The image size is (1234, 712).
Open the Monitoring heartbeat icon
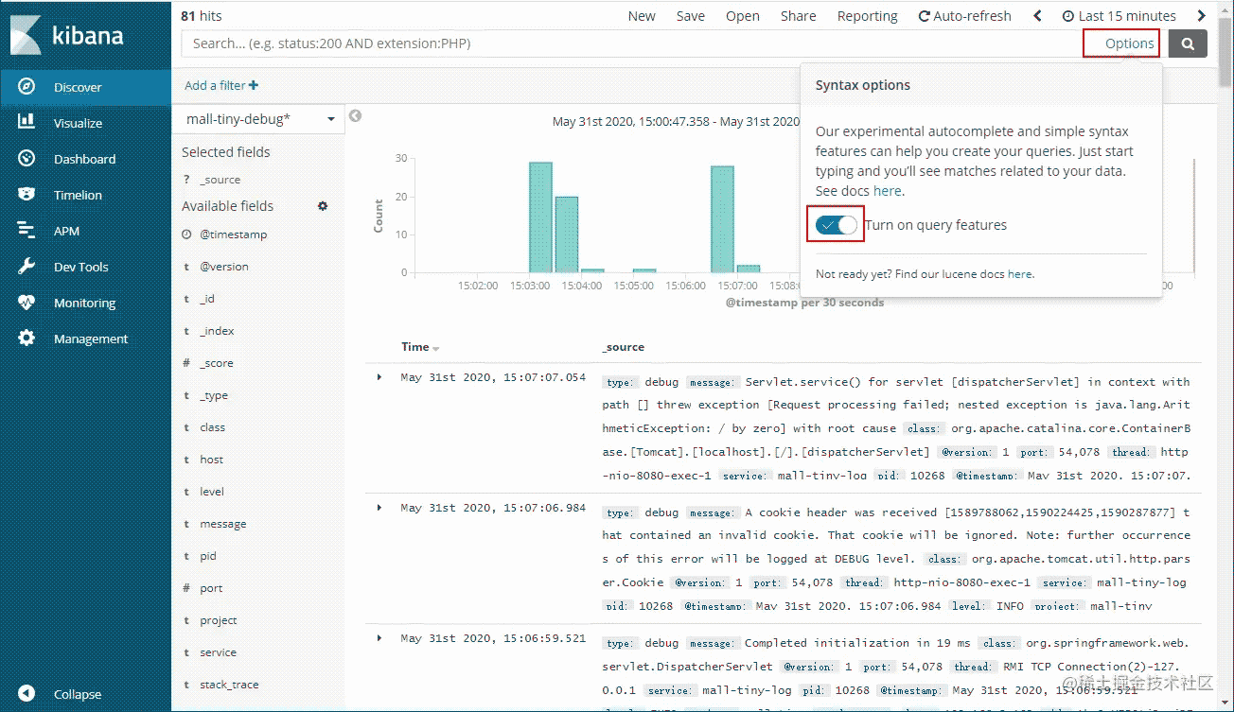pos(26,303)
